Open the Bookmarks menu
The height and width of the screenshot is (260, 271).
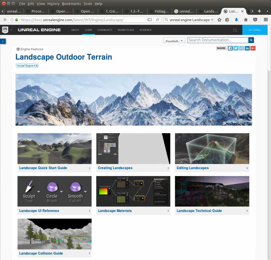[71, 4]
